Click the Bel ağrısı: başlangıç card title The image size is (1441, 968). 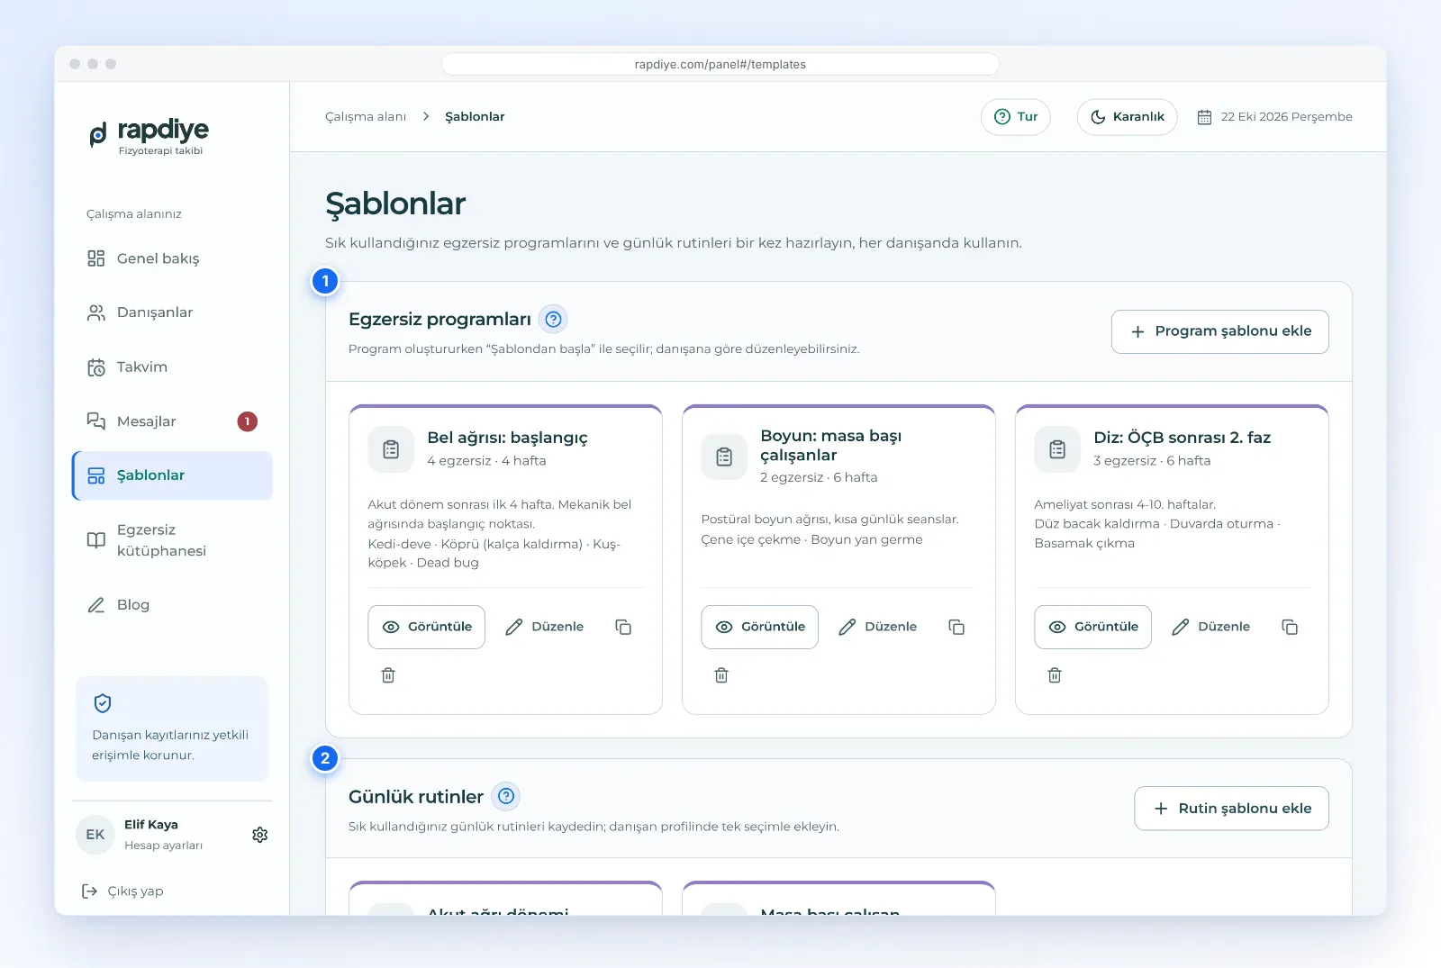[507, 438]
